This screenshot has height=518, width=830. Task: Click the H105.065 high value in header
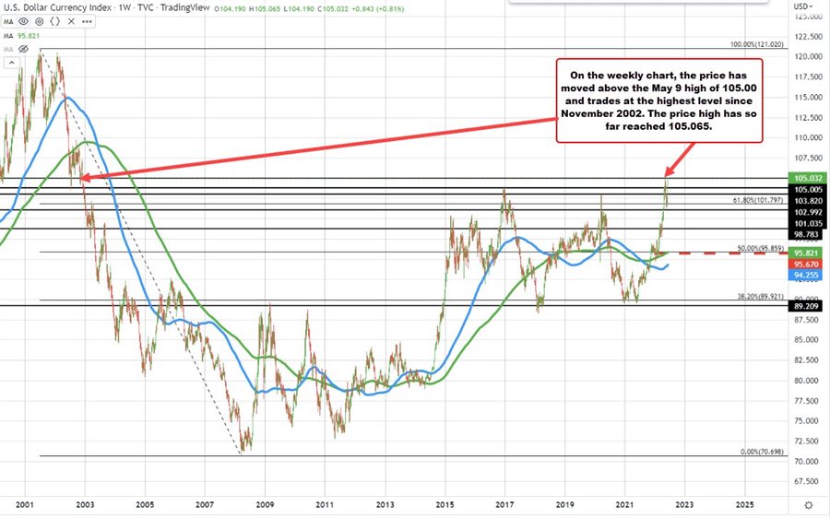(x=264, y=8)
